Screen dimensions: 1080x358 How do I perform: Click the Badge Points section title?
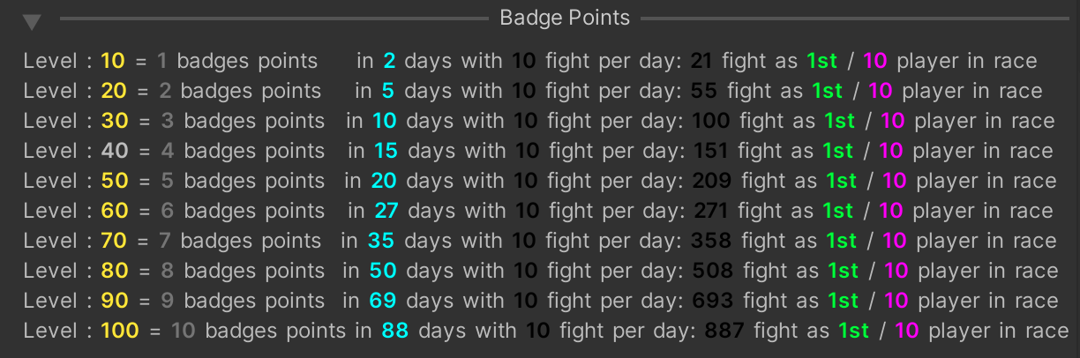click(565, 18)
